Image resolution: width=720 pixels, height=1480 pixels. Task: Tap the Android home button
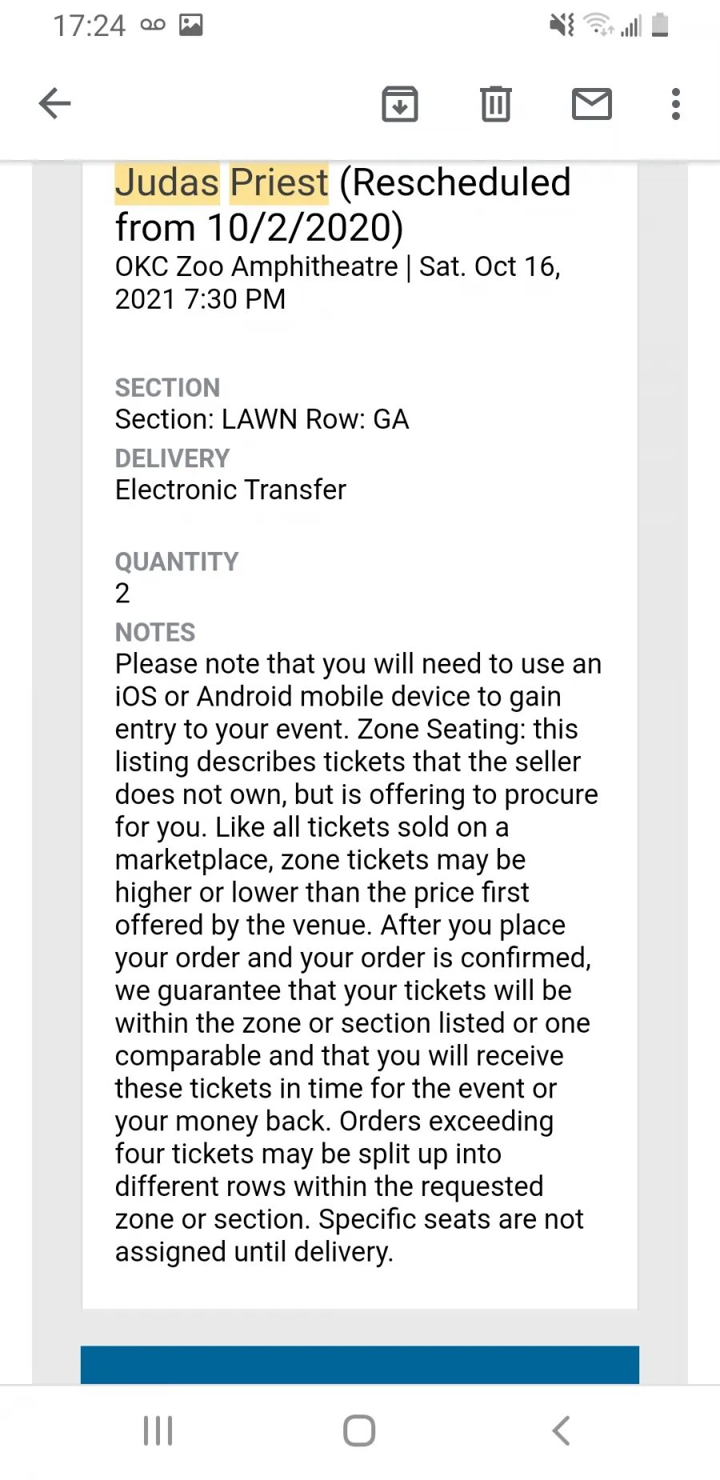tap(359, 1430)
